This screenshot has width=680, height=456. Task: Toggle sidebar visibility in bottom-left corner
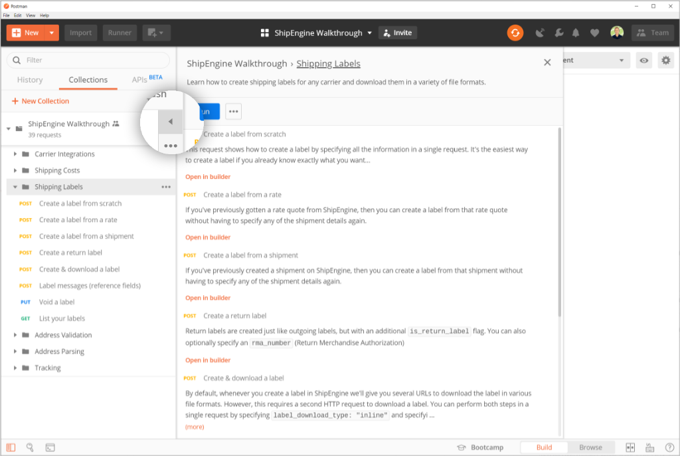coord(11,447)
